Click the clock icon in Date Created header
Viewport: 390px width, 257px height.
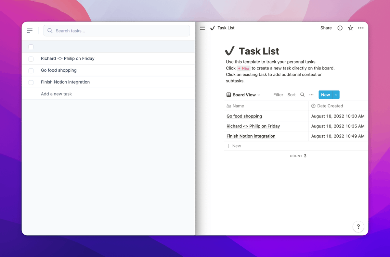313,106
